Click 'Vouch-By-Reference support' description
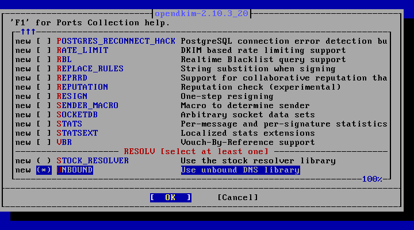Viewport: 414px width, 230px height. [x=248, y=143]
